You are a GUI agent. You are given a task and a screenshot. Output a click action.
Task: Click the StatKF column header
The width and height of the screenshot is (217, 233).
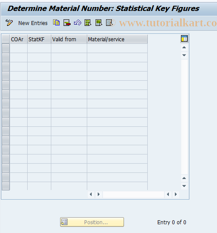(39, 39)
